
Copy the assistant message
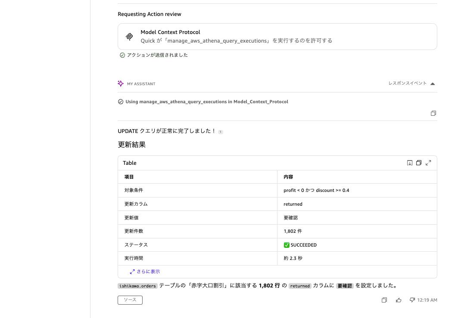384,300
